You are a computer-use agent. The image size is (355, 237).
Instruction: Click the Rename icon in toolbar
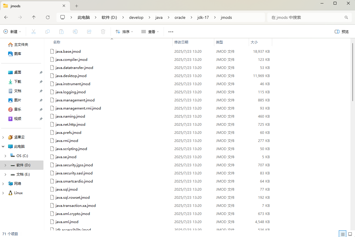tap(75, 32)
